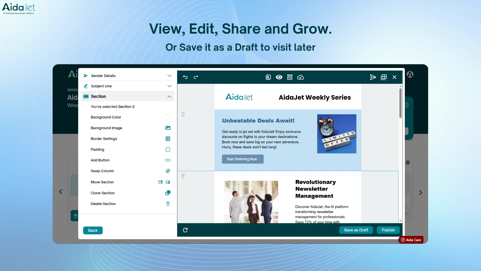This screenshot has width=481, height=271.
Task: Click the AidaJet logo at page top
Action: point(19,9)
